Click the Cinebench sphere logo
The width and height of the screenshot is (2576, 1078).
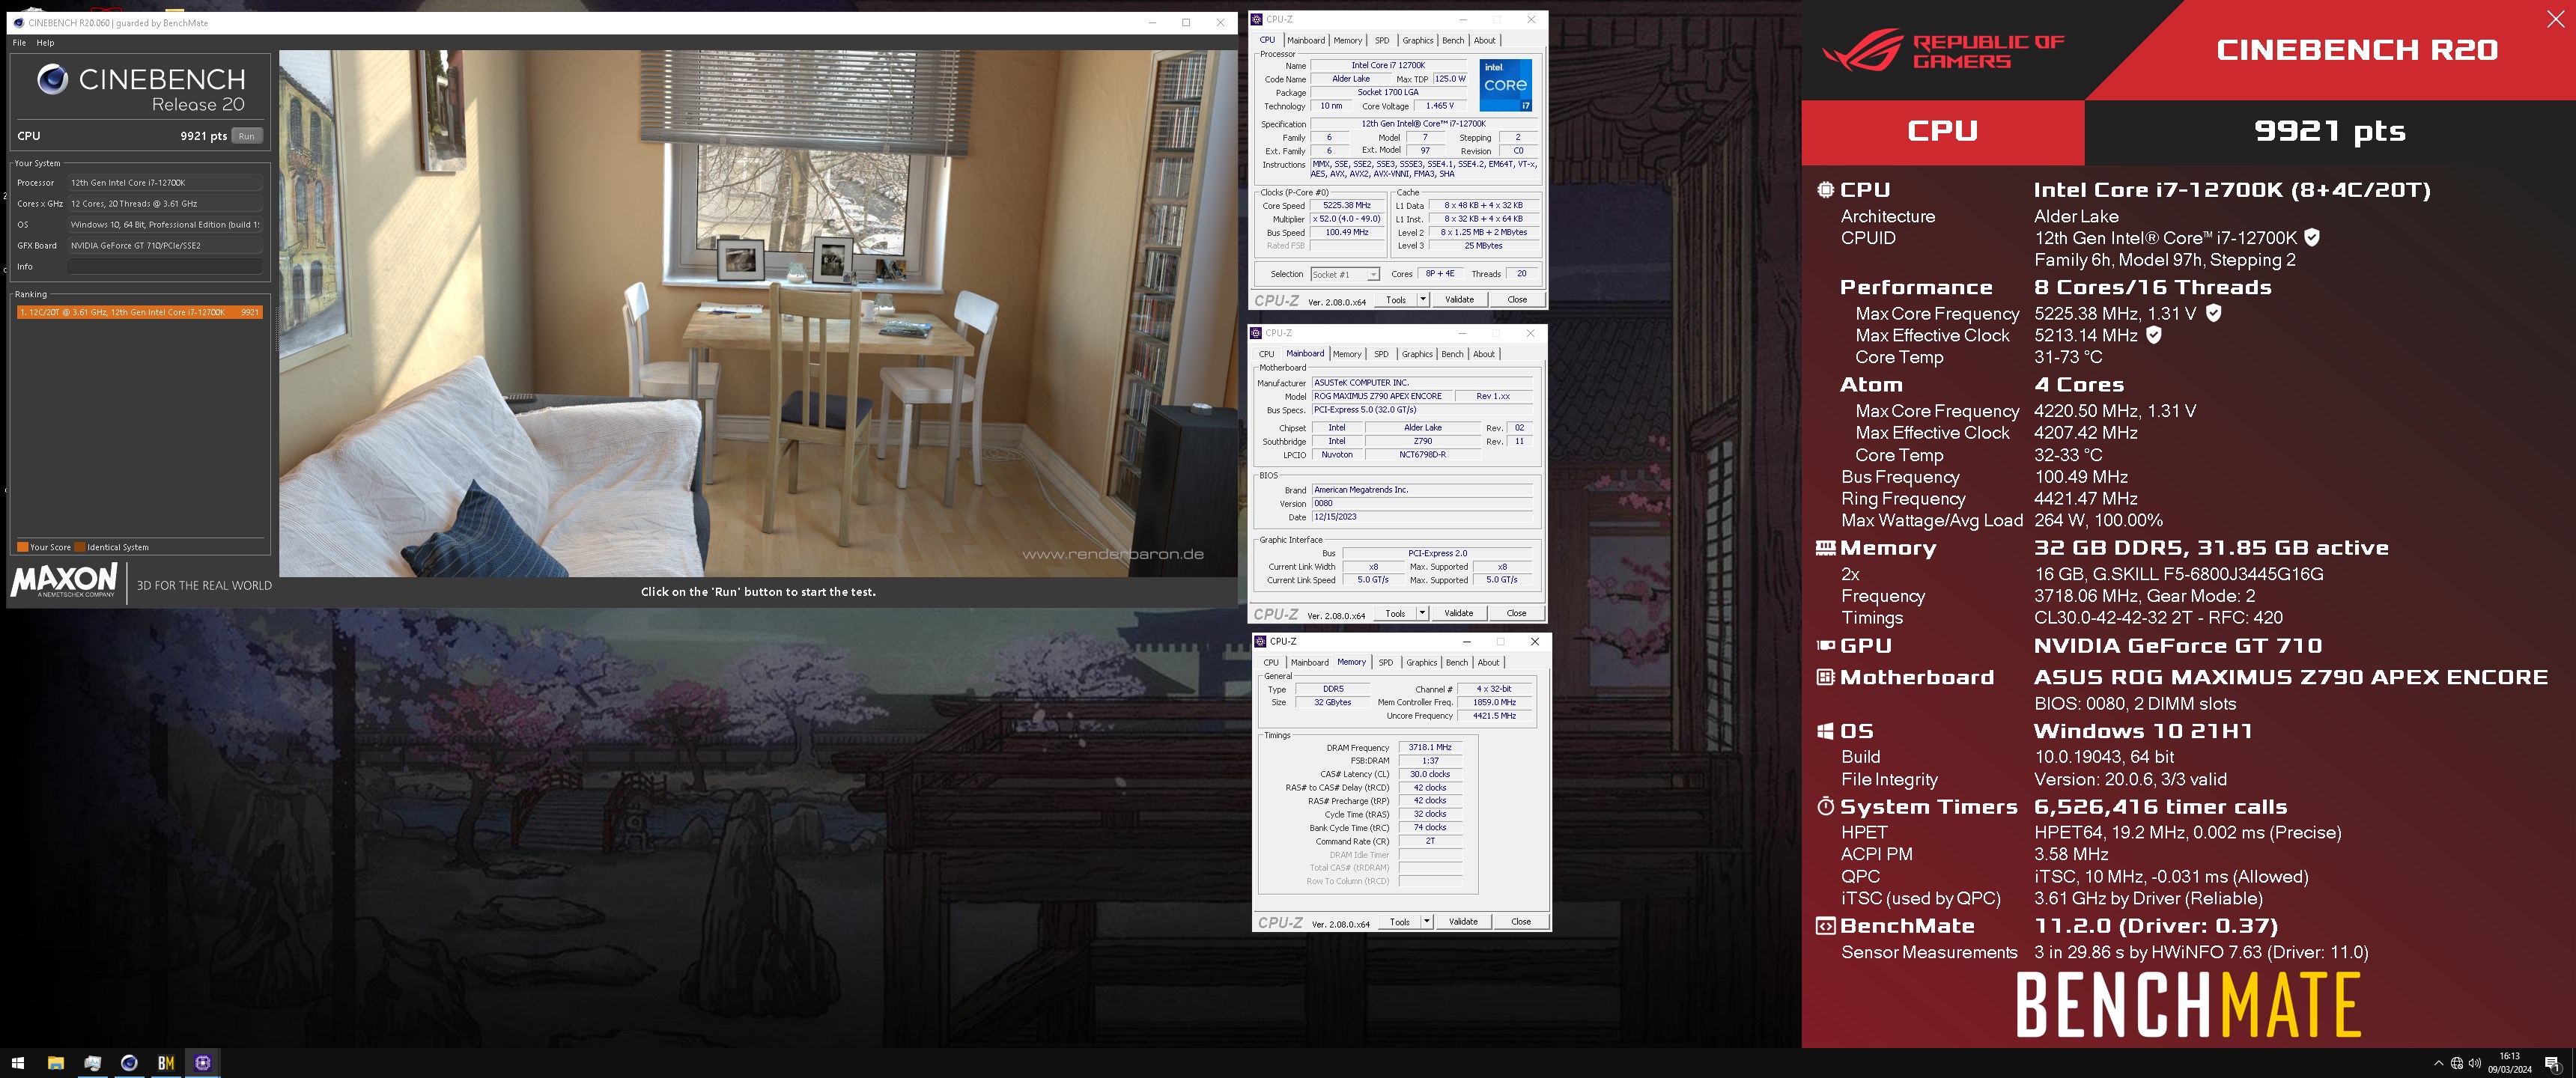tap(52, 79)
